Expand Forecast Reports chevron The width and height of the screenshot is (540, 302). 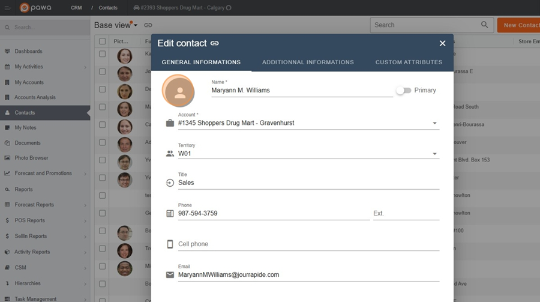pos(85,205)
